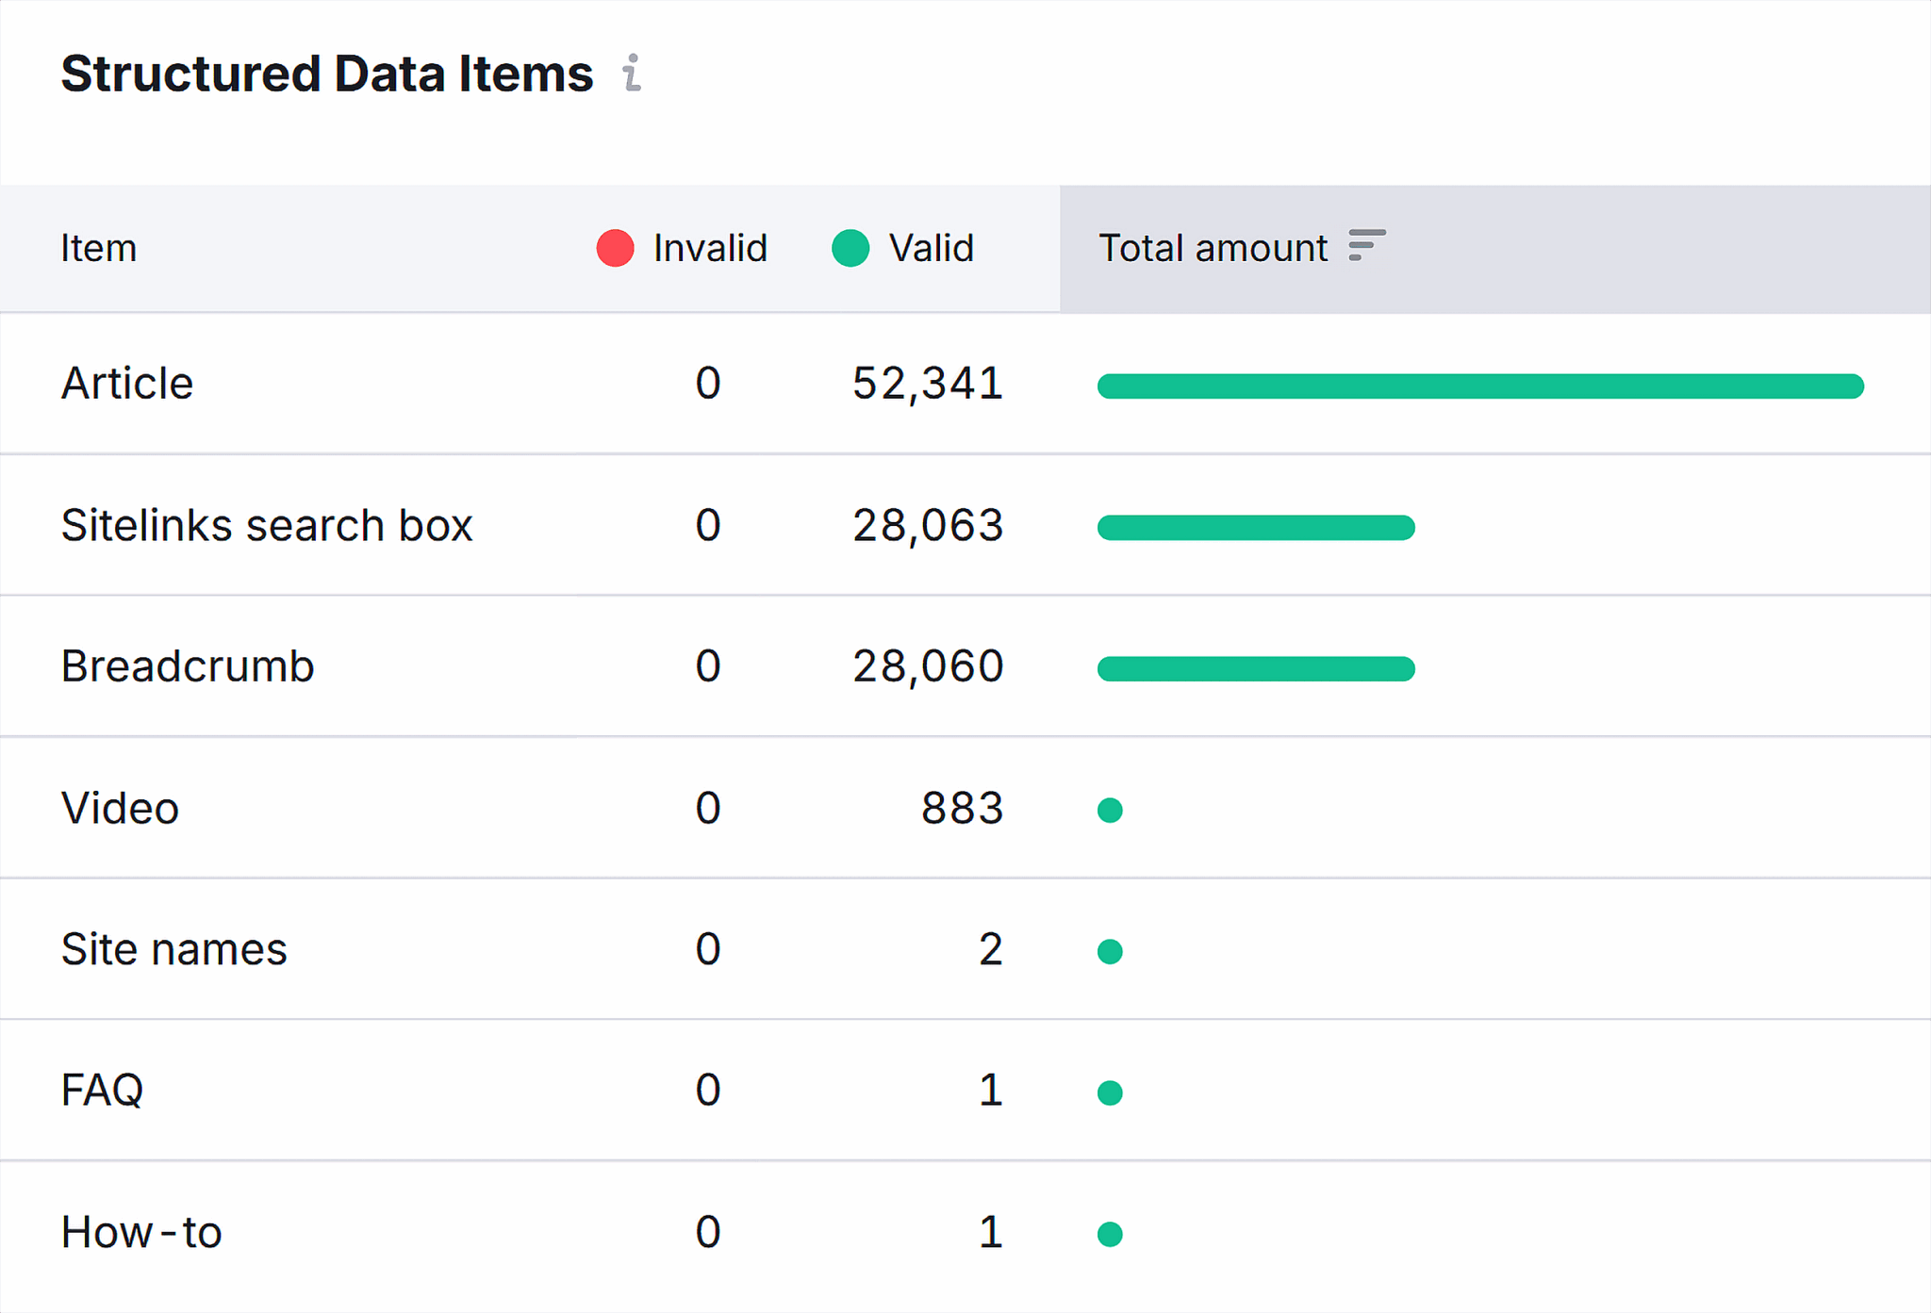The height and width of the screenshot is (1313, 1931).
Task: Click the valid count in Site names row
Action: [990, 949]
